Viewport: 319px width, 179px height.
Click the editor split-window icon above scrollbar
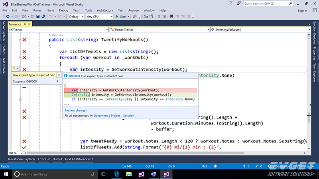309,34
